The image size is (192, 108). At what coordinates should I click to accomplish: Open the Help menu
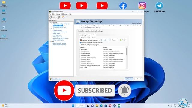pos(70,14)
